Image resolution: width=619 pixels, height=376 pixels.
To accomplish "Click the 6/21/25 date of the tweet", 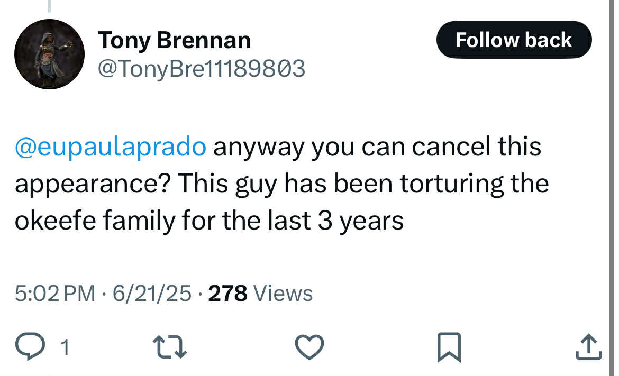I will point(152,293).
